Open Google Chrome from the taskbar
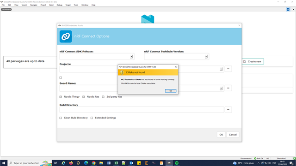 click(x=93, y=163)
